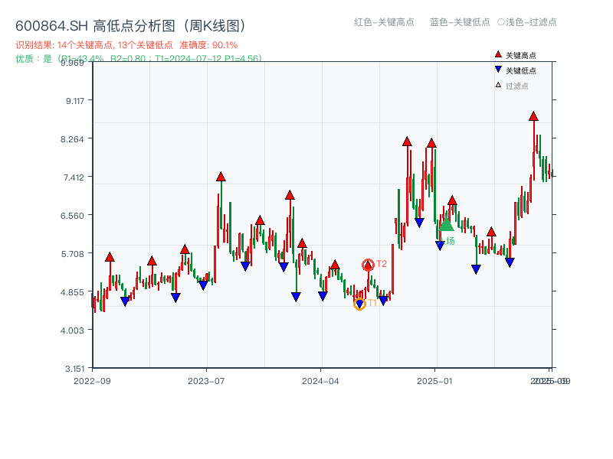
Task: Click the blue triangle directly below the T1 marker
Action: click(x=359, y=304)
